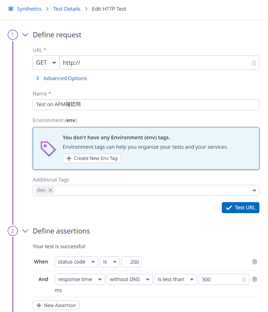
Task: Collapse the Define request section
Action: pyautogui.click(x=25, y=35)
